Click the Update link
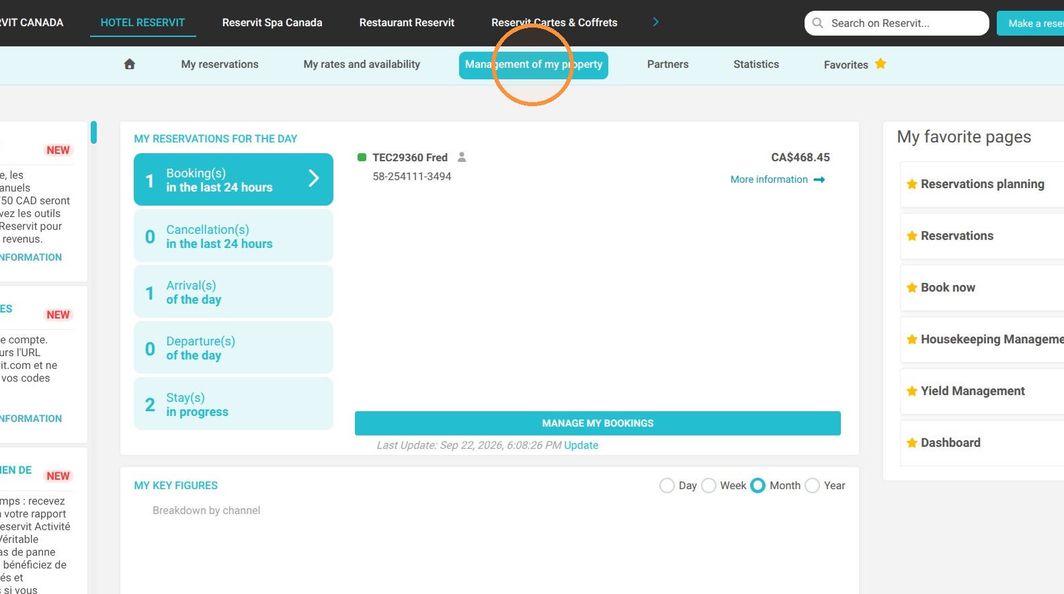 (x=581, y=445)
